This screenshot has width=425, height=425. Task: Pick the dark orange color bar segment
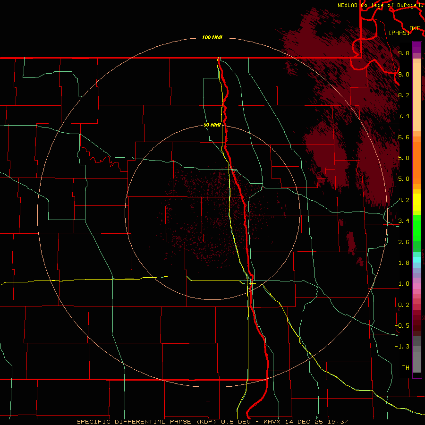[417, 163]
